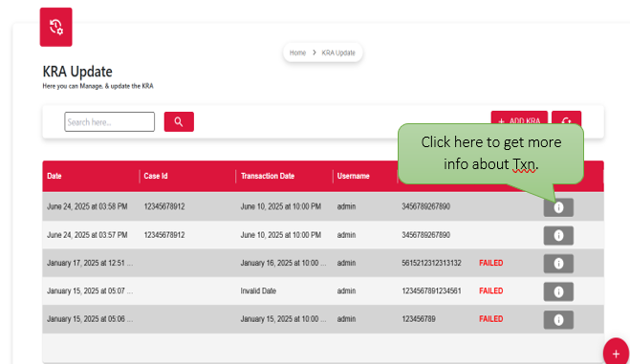Select date cell June 24, 2025 at 03:57 PM
Viewport: 630px width, 364px height.
tap(87, 235)
